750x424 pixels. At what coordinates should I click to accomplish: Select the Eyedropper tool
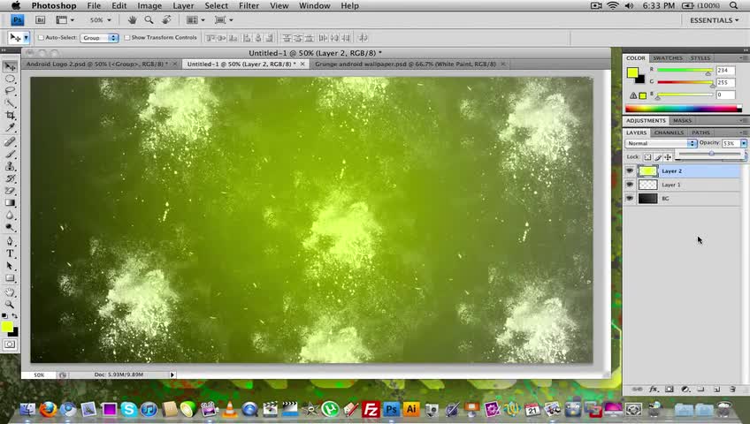(10, 127)
